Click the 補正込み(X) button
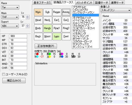Viewport: 132px width, 105px height. coord(14,81)
